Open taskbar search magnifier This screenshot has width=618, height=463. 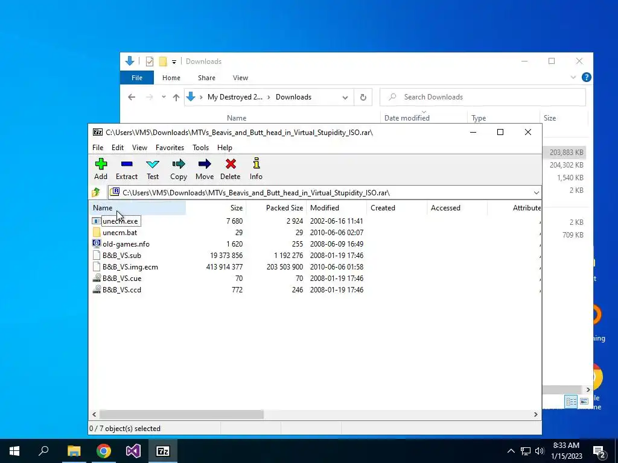pos(43,451)
